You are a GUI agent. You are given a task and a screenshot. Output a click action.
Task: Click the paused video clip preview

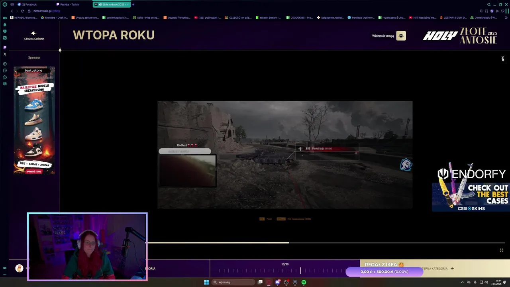(285, 155)
